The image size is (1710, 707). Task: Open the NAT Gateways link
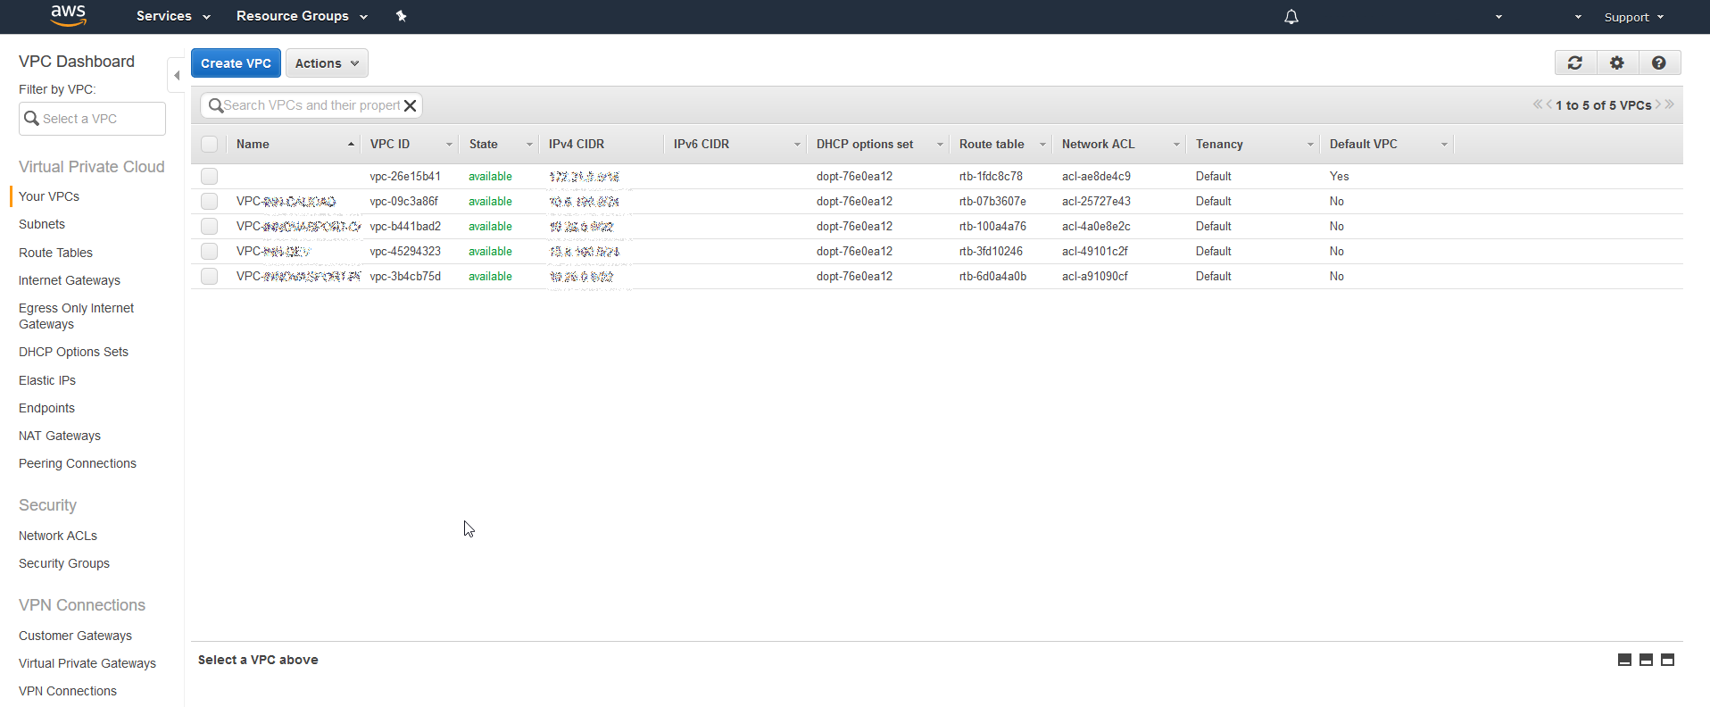(x=60, y=436)
